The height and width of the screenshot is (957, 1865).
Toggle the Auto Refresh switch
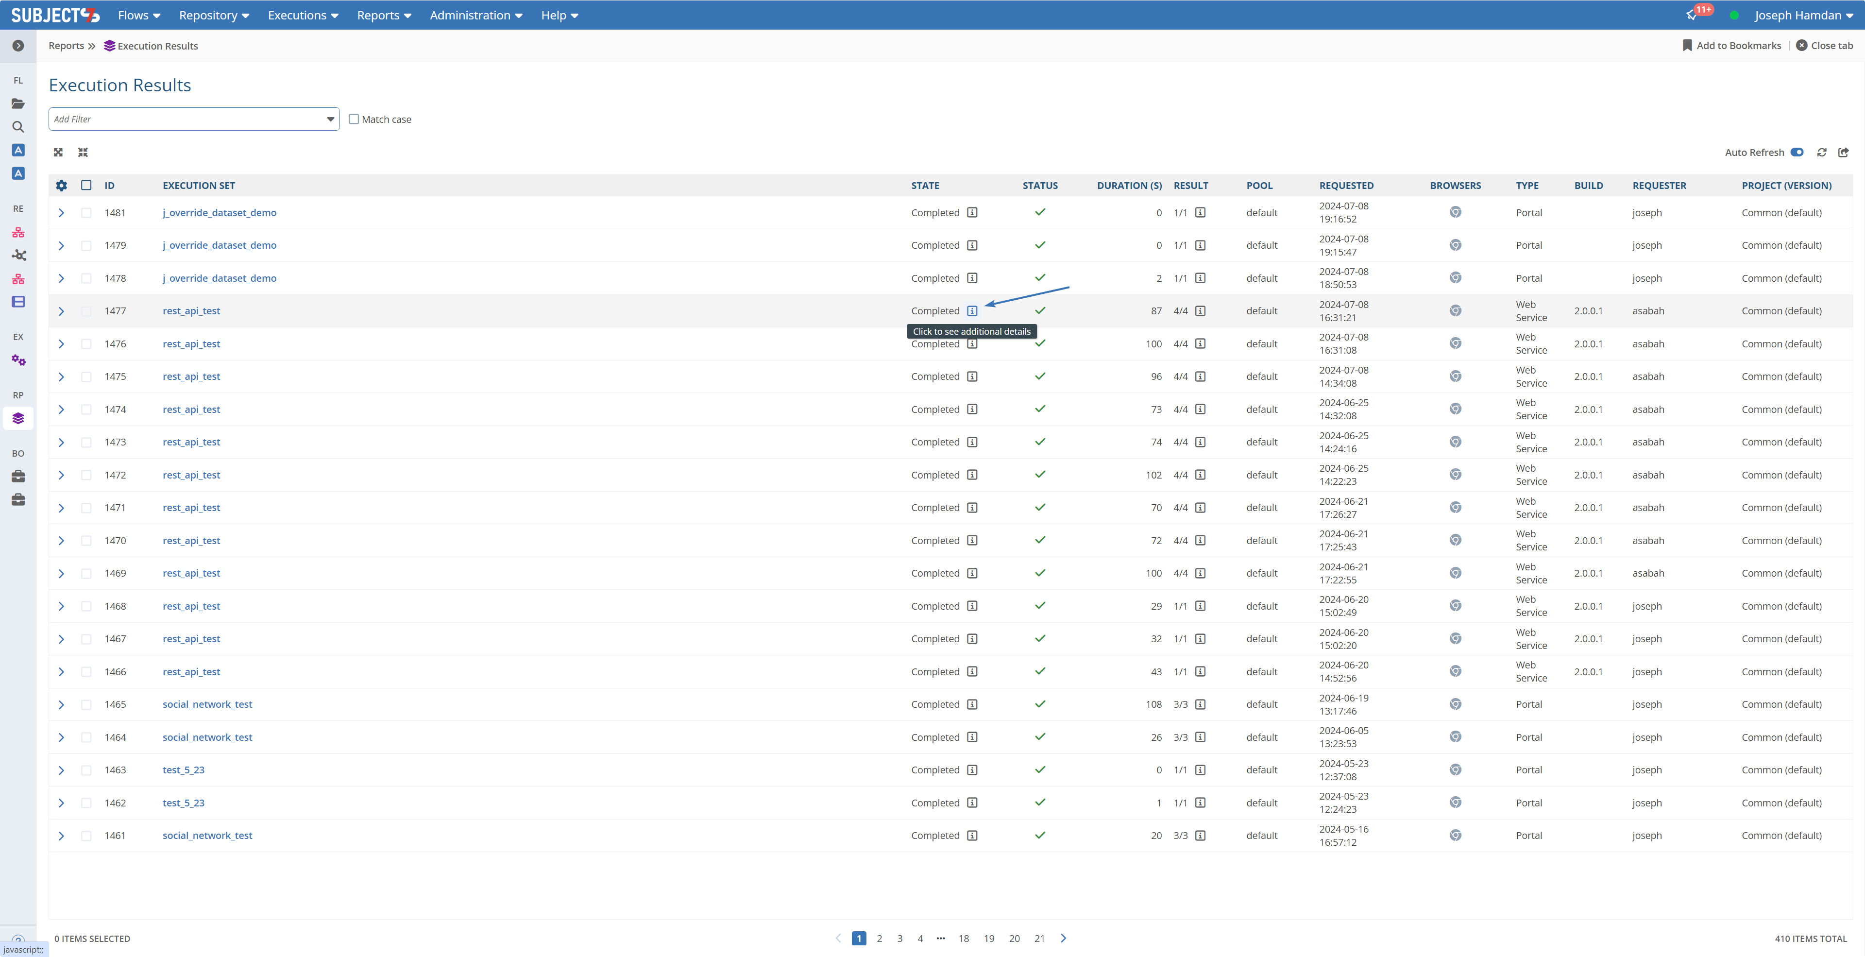[1797, 152]
